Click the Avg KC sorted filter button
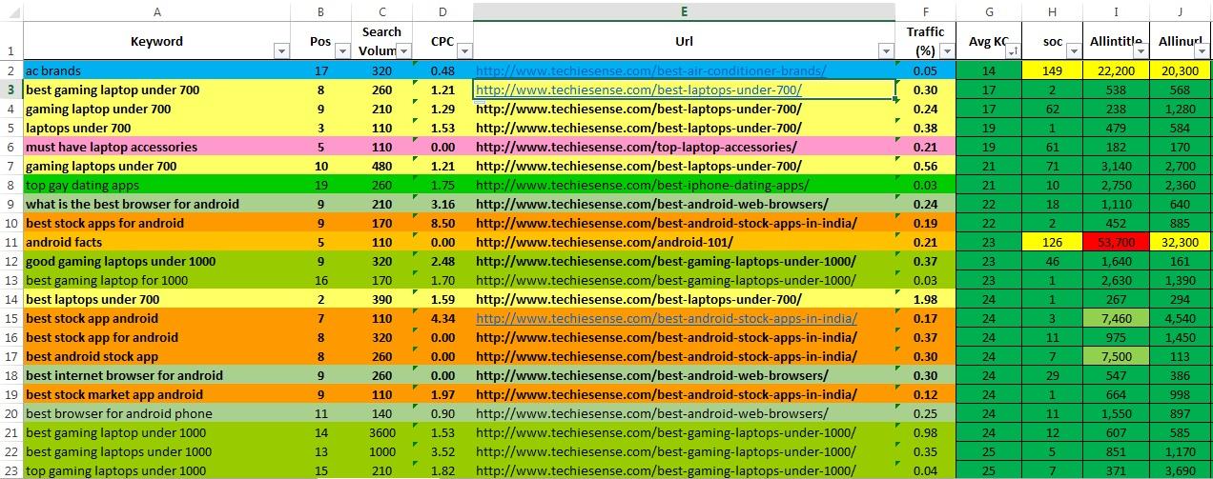 (x=1012, y=51)
